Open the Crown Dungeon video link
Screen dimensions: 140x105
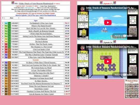click(41, 39)
